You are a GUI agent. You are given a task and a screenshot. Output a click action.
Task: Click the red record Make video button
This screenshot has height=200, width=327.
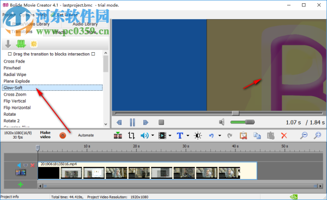pyautogui.click(x=63, y=135)
